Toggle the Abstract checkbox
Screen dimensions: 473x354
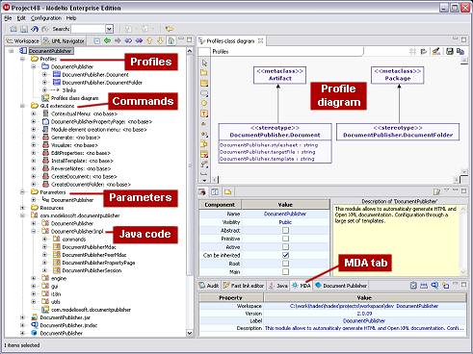285,230
